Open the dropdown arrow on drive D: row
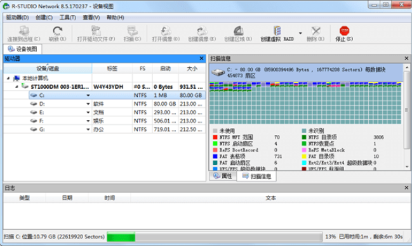 [x=88, y=104]
